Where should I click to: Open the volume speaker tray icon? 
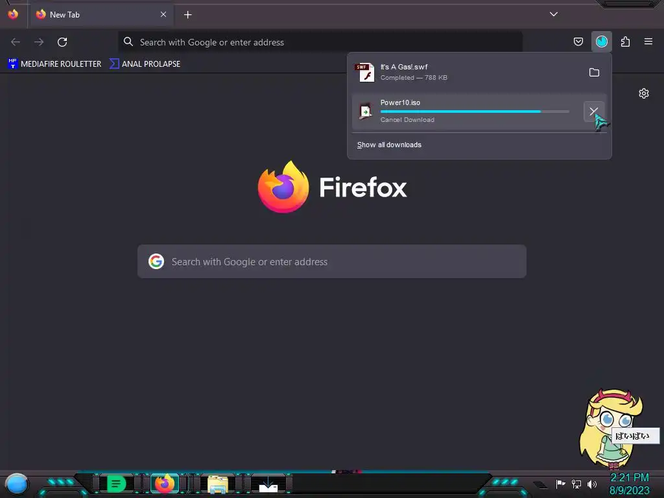tap(592, 484)
